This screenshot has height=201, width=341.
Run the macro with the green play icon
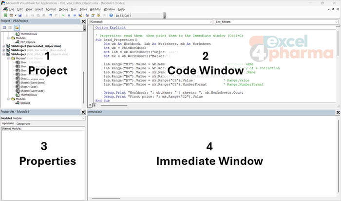tap(63, 15)
